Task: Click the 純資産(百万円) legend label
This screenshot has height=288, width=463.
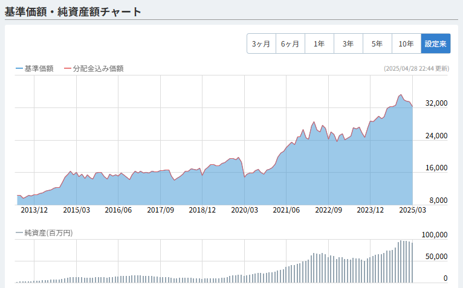Action: pos(44,233)
